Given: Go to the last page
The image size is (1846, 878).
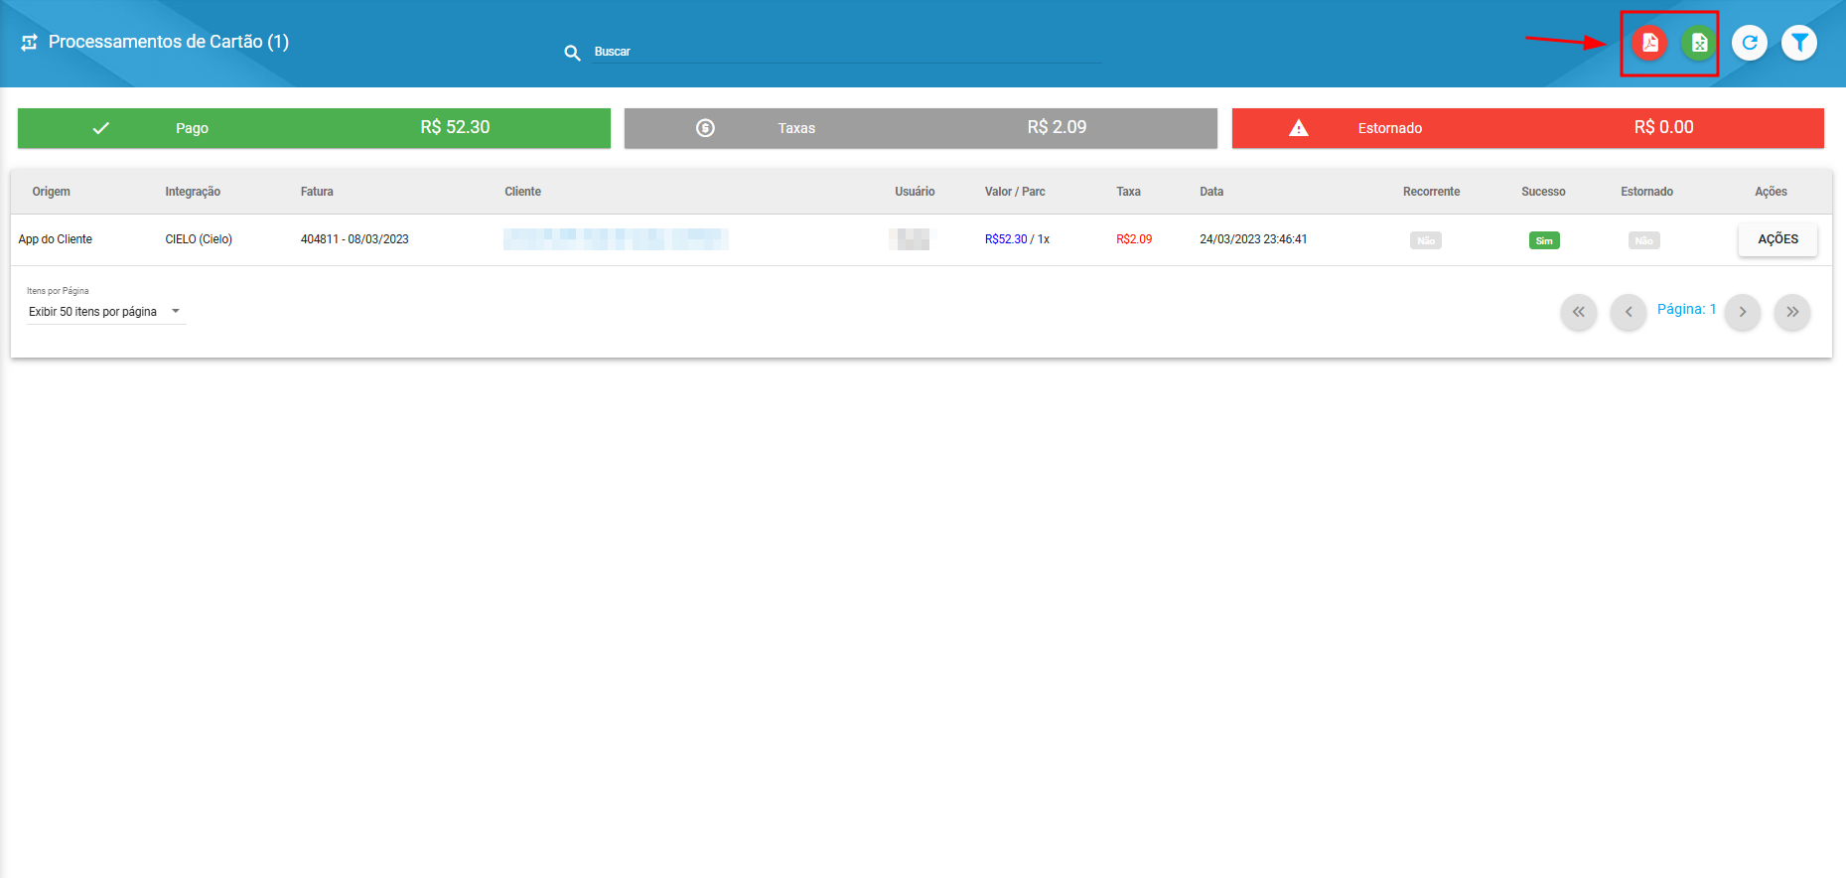Looking at the screenshot, I should [x=1792, y=312].
